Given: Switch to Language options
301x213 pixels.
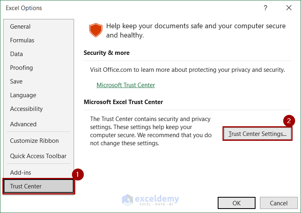Looking at the screenshot, I should pos(23,95).
